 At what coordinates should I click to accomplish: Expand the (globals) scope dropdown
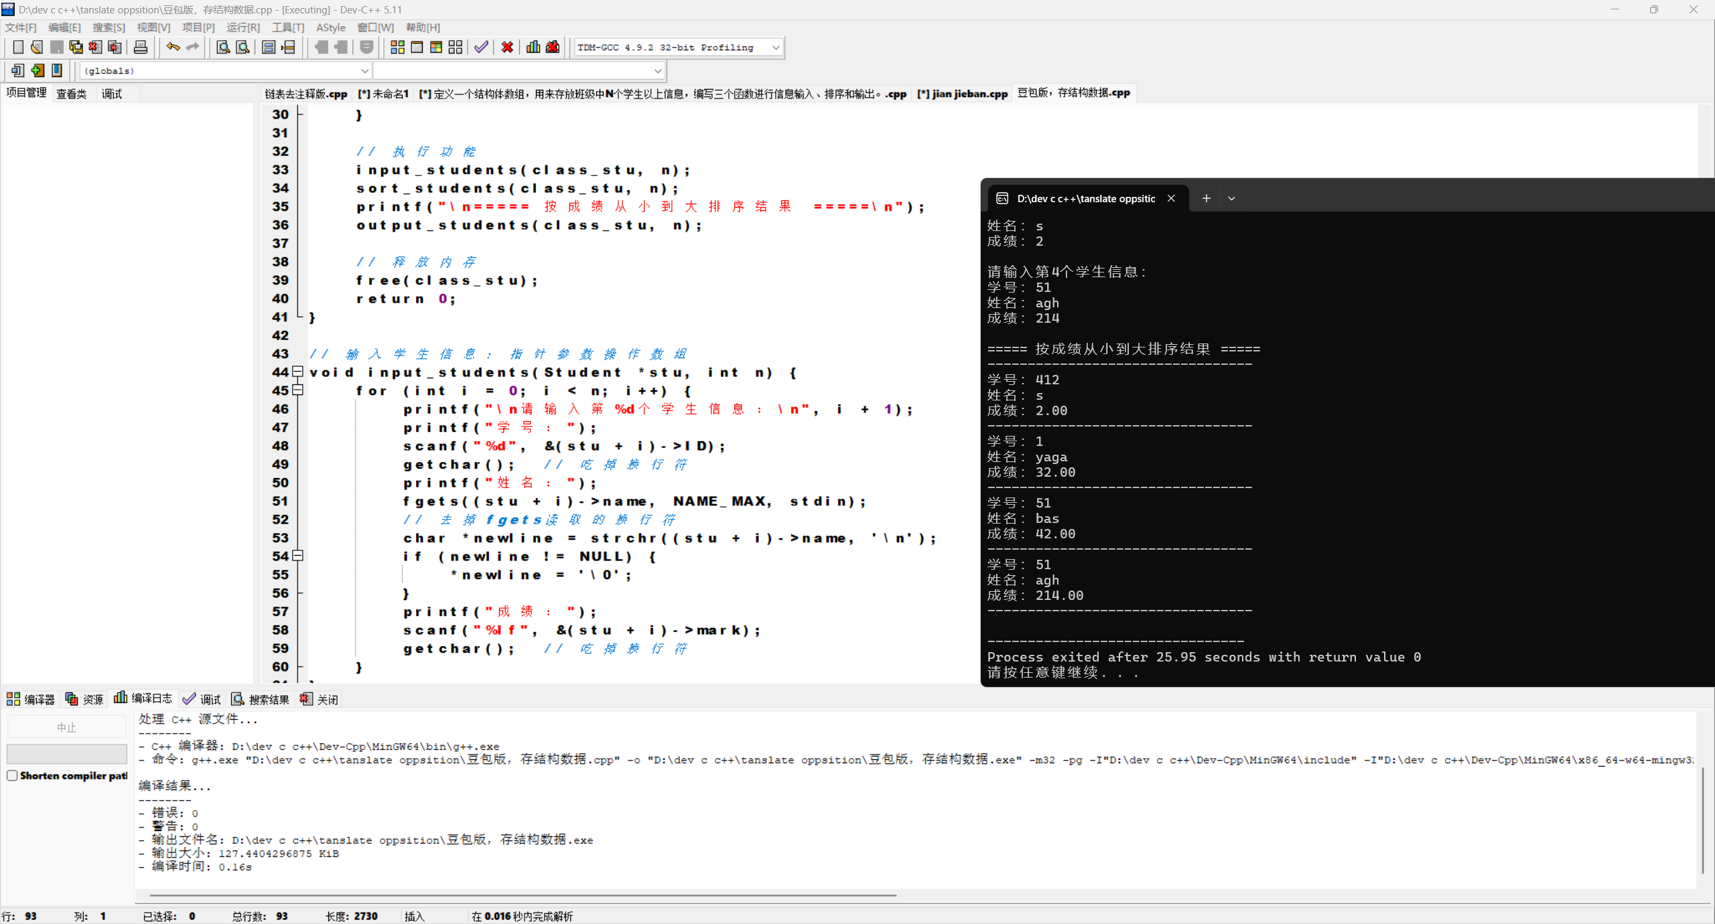click(x=364, y=70)
